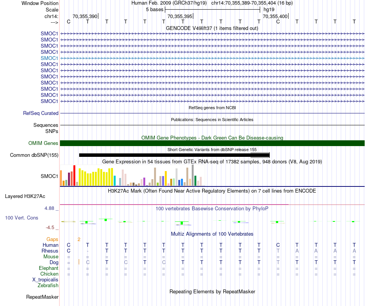Click the orange insertion tick in Dog row

(x=79, y=262)
